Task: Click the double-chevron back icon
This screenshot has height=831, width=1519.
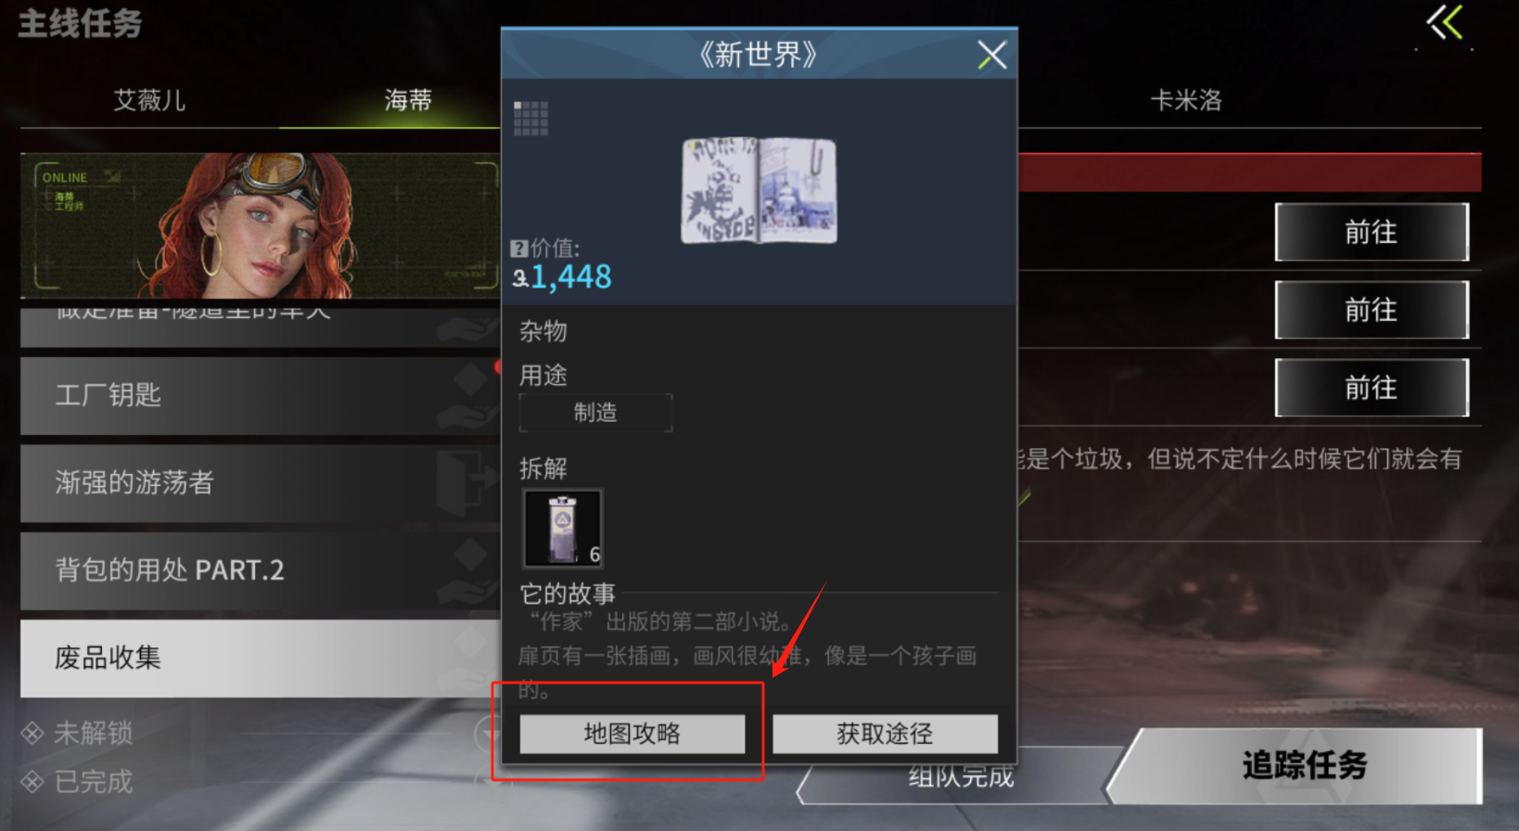Action: tap(1445, 23)
